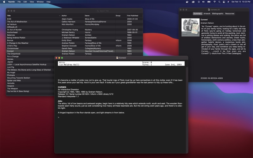Click the command prompt in Curses! window
Image resolution: width=253 pixels, height=158 pixels.
coord(59,117)
